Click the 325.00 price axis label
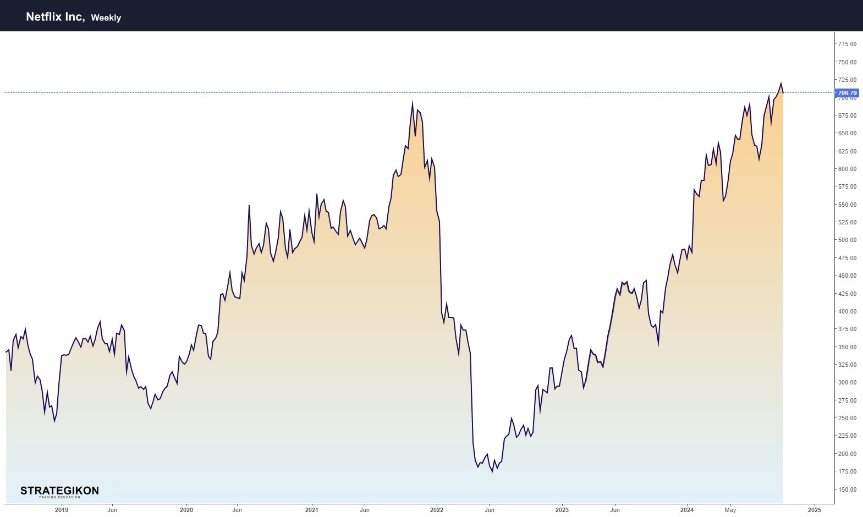The height and width of the screenshot is (517, 863). [847, 365]
